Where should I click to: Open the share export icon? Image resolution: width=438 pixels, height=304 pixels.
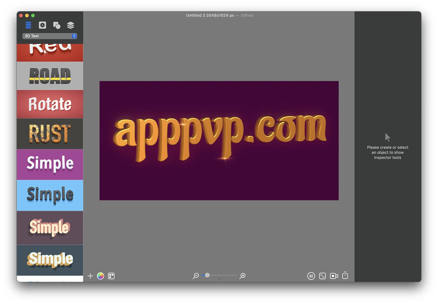click(345, 275)
